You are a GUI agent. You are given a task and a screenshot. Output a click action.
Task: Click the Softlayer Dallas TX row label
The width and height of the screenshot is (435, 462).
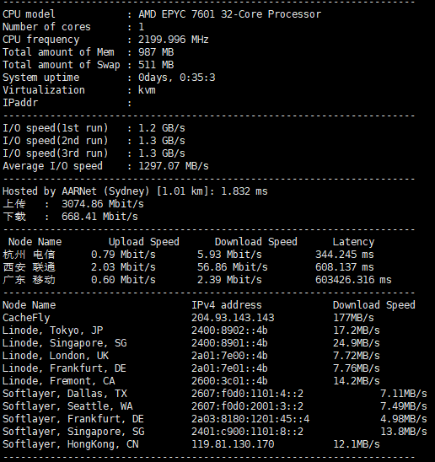[65, 394]
